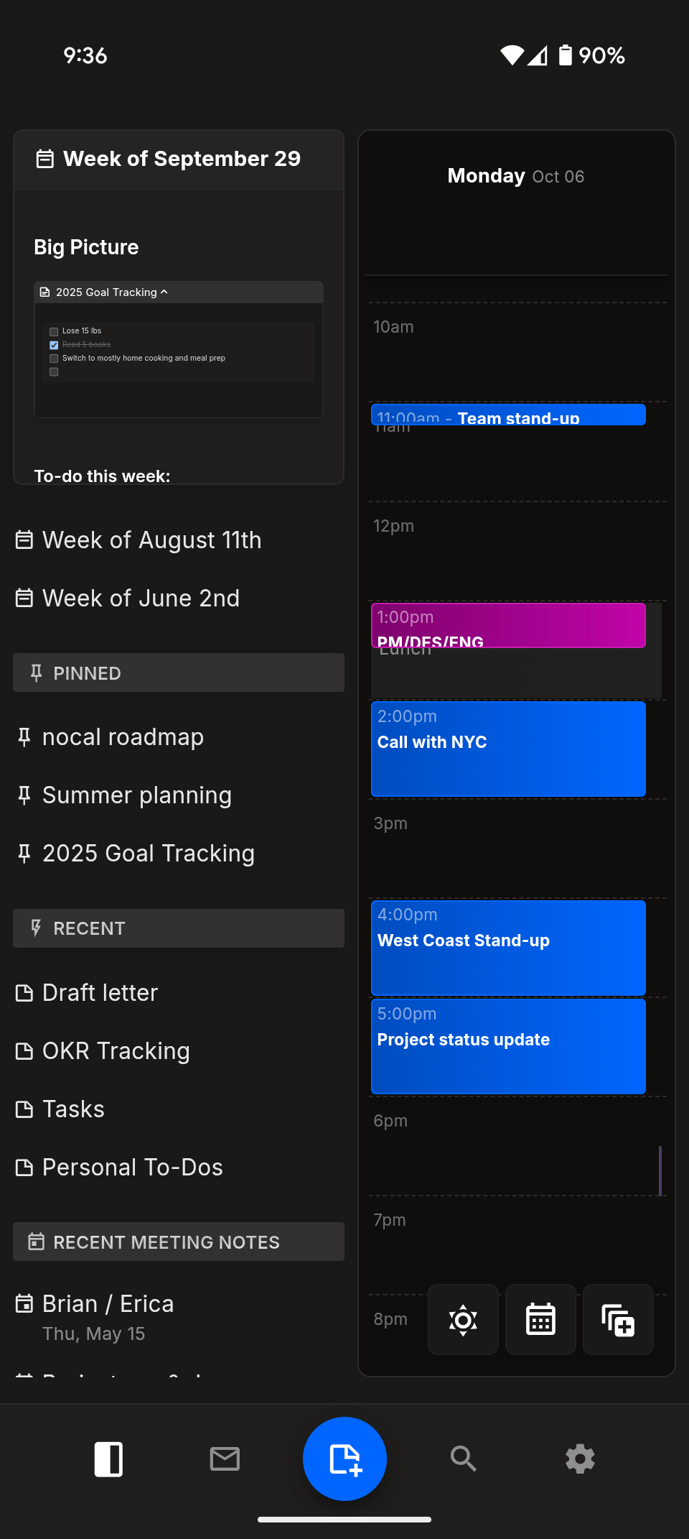Open the calendar grid view icon
689x1539 pixels.
pyautogui.click(x=540, y=1320)
